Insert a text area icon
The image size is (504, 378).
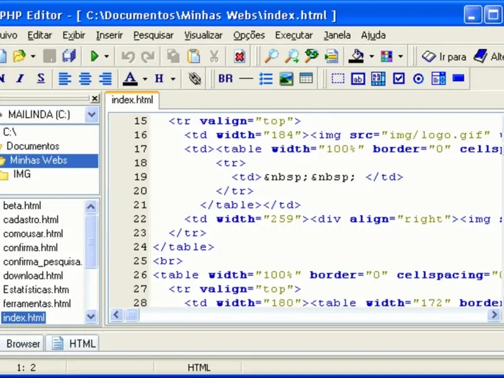[379, 78]
